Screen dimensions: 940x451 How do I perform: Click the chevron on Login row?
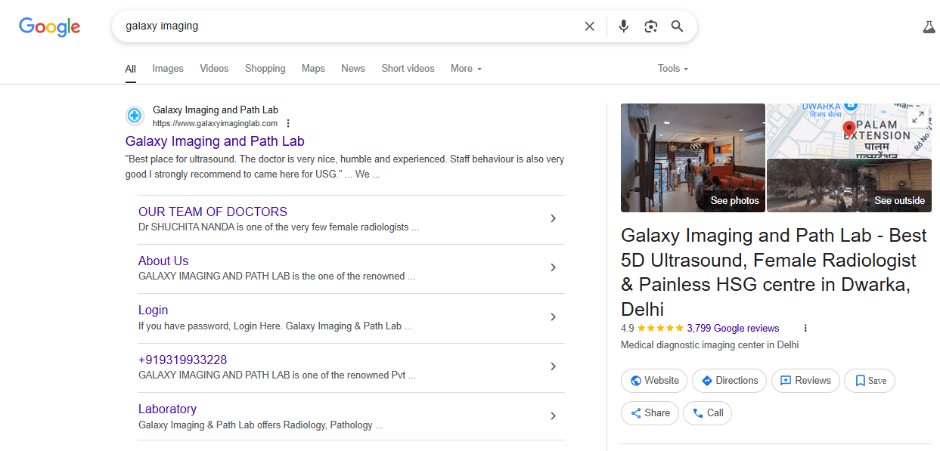coord(553,317)
